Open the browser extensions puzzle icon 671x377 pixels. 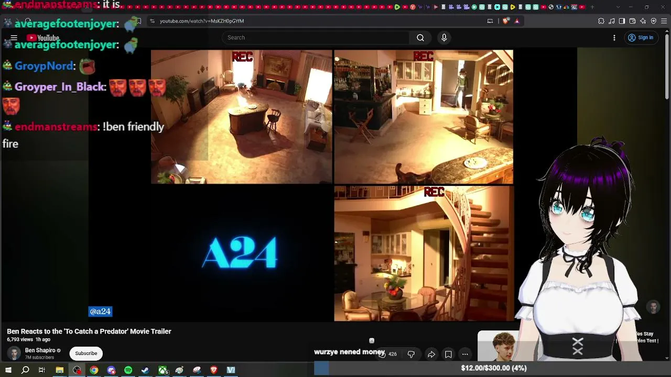601,21
